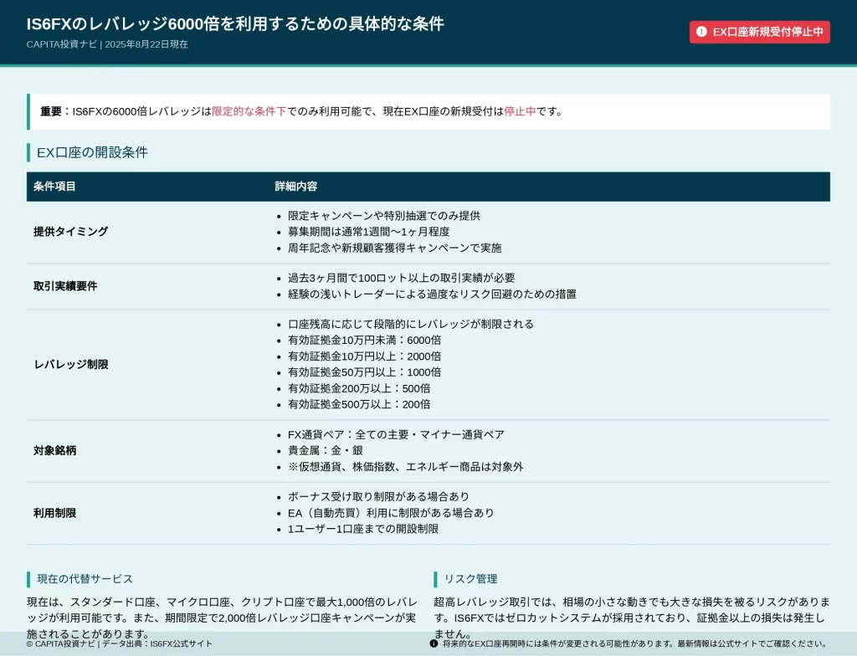Click 募集期間は通常1週間〜1ヶ月程度 bullet
Screen dimensions: 857x656
pyautogui.click(x=369, y=232)
